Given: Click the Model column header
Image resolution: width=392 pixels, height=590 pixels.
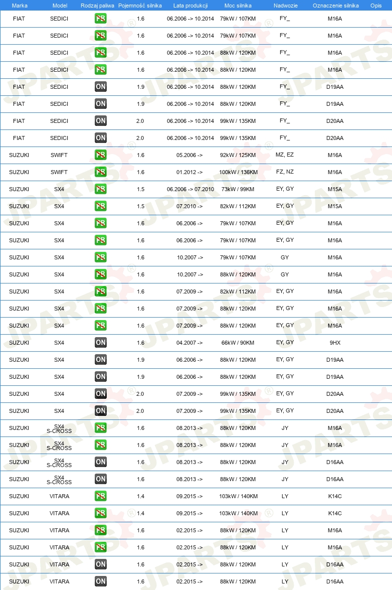Looking at the screenshot, I should [x=60, y=6].
